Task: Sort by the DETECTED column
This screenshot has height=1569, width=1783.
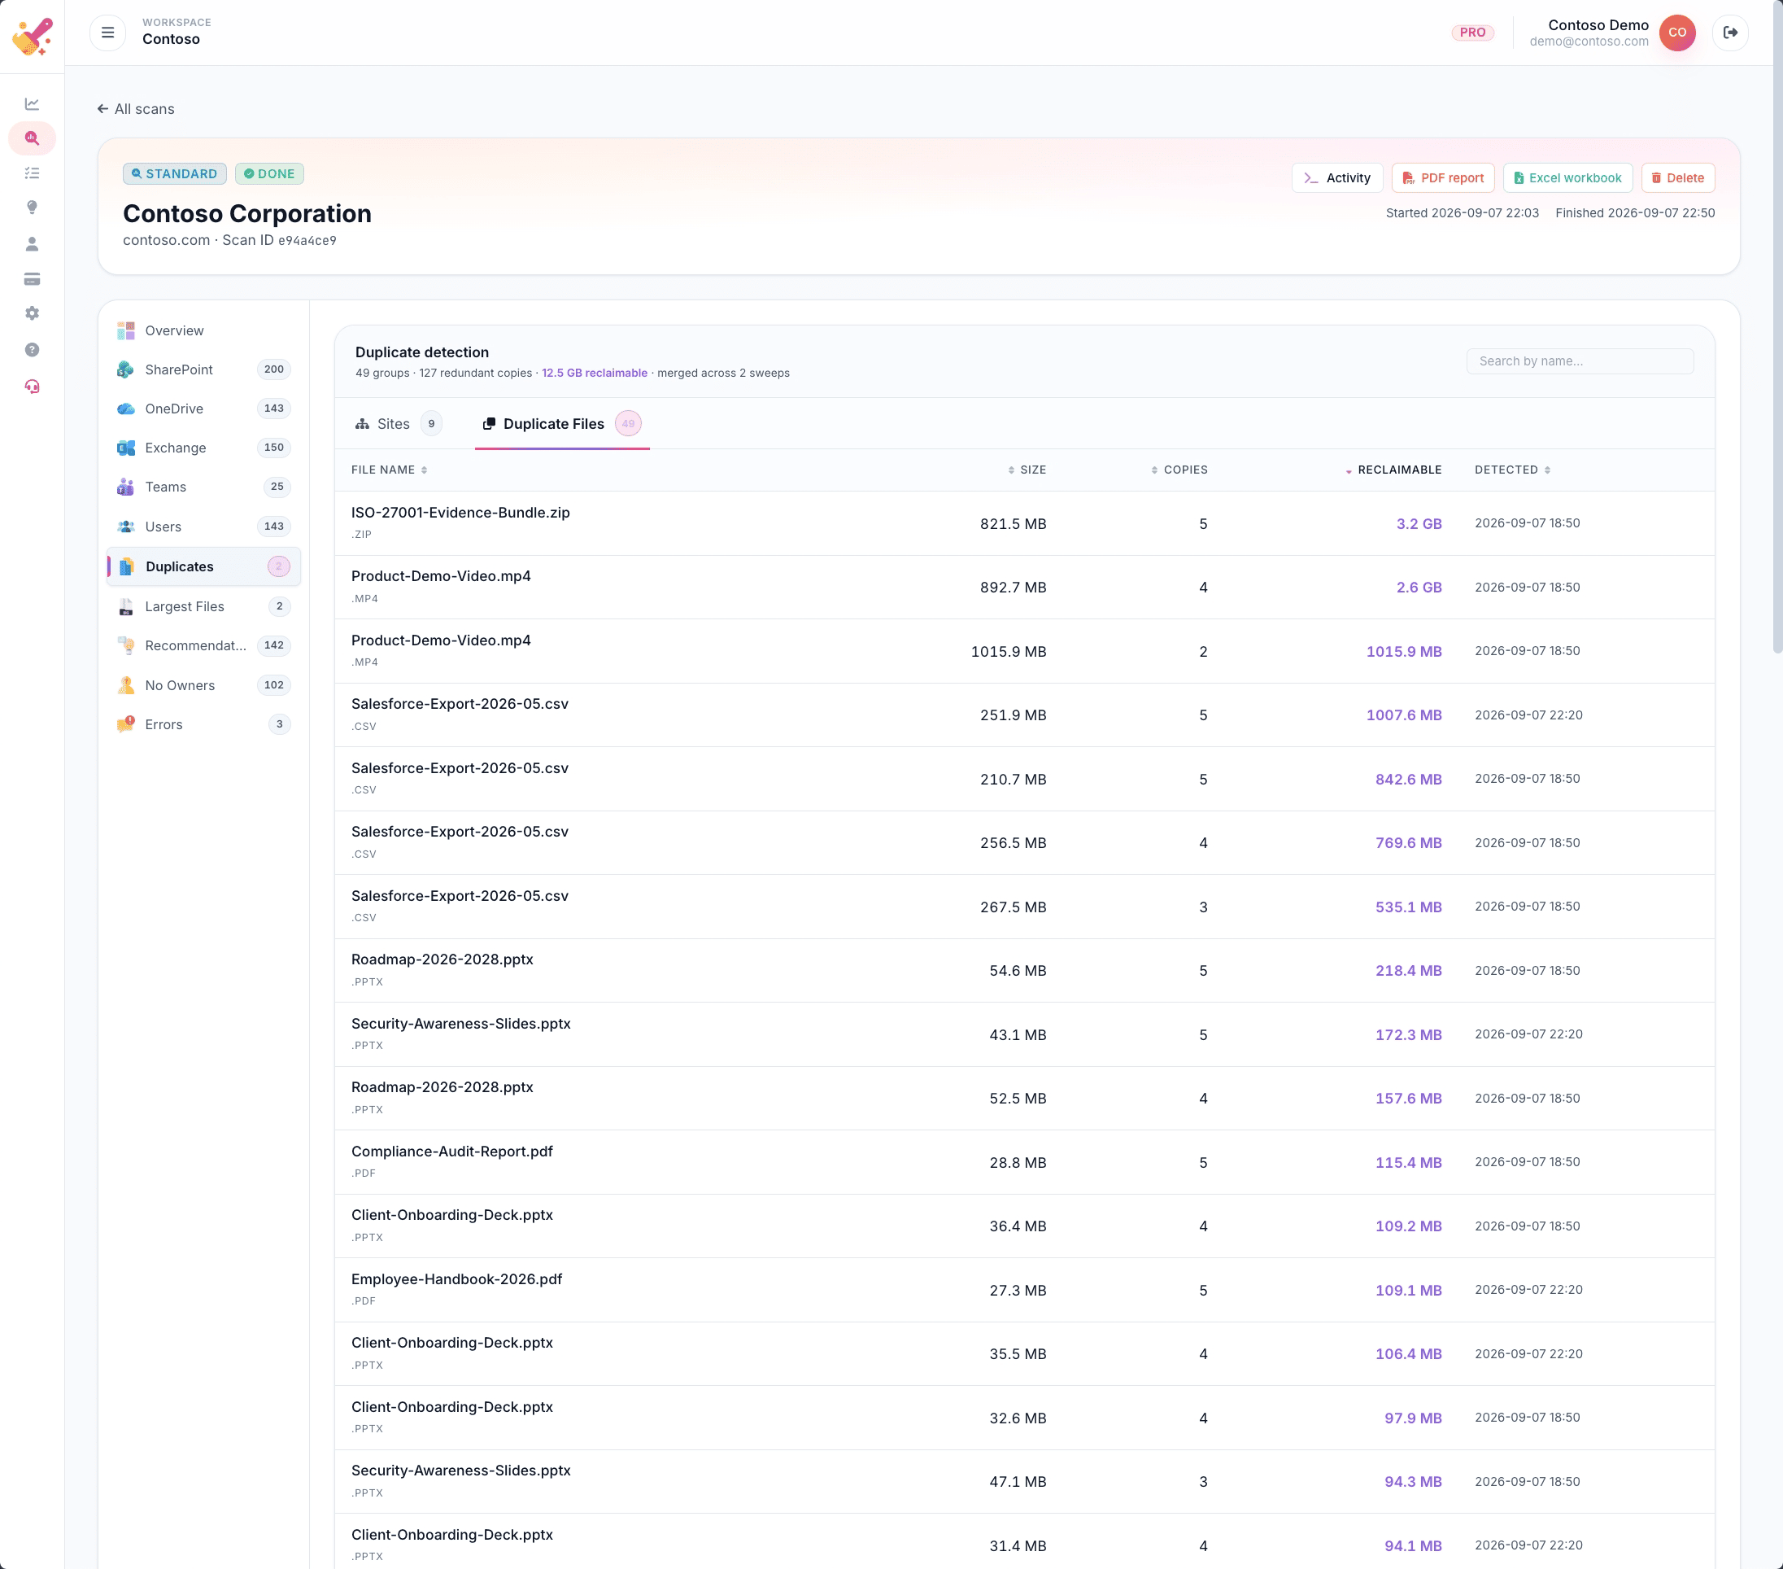Action: click(1513, 470)
